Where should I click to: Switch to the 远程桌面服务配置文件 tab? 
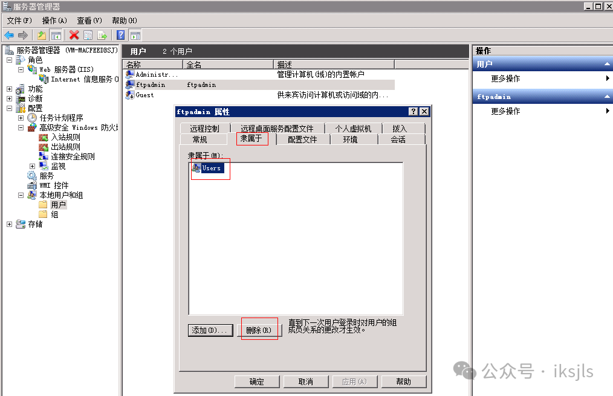277,129
